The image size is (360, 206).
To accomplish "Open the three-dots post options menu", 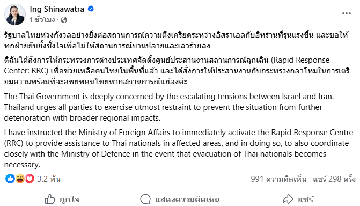I will [x=346, y=13].
